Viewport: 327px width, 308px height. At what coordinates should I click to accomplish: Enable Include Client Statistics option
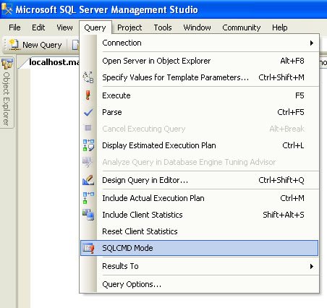[199, 215]
